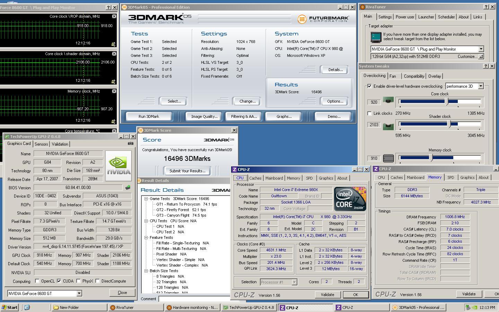Open the performance 3D mode dropdown
The image size is (499, 312).
pos(481,86)
